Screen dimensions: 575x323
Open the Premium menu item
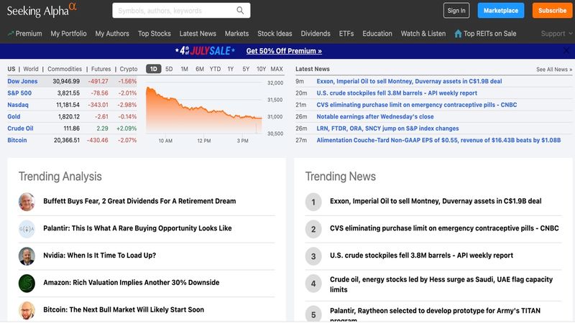tap(29, 34)
